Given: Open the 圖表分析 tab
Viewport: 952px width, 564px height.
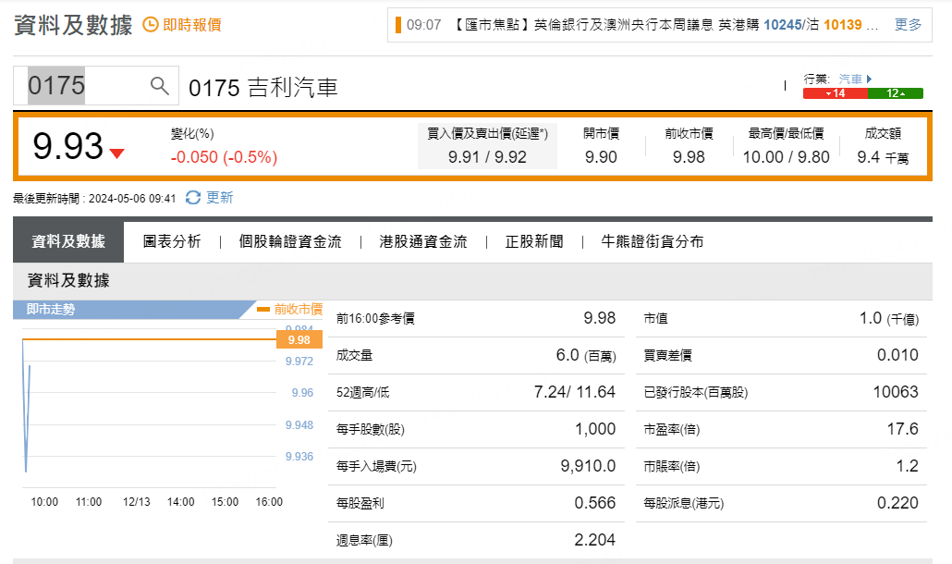Looking at the screenshot, I should pyautogui.click(x=172, y=241).
